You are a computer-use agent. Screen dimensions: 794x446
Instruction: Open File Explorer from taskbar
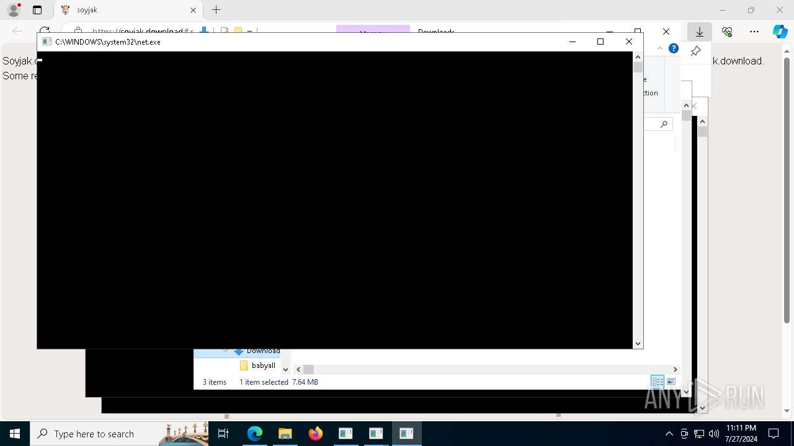coord(285,434)
